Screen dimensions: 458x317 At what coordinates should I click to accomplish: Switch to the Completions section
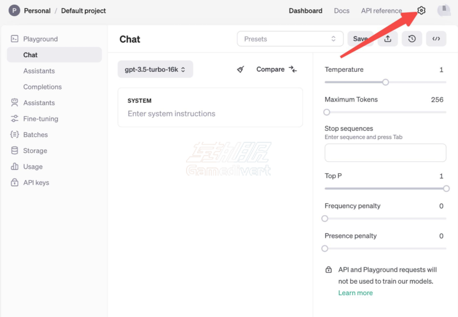tap(42, 87)
